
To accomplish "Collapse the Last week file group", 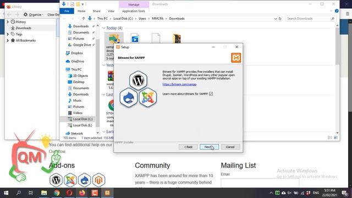I will [104, 95].
